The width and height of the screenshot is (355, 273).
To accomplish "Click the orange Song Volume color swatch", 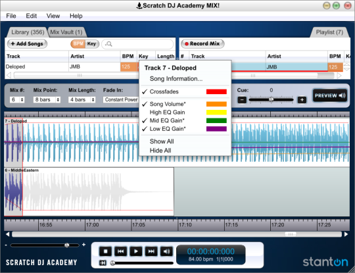I will (x=216, y=104).
